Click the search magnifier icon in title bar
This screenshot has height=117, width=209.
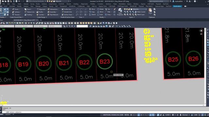[x=170, y=1]
